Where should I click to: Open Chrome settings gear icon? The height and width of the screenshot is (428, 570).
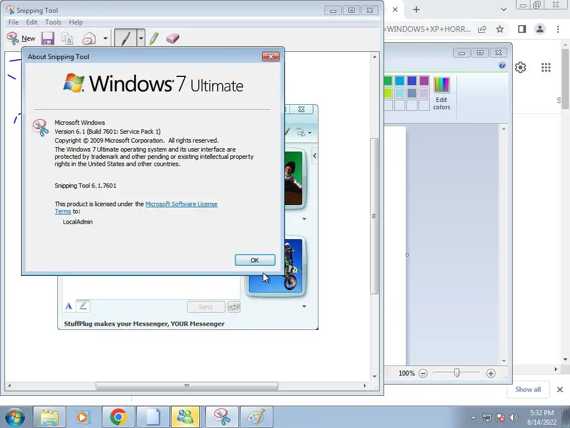coord(520,67)
